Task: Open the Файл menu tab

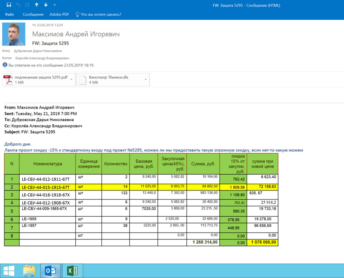Action: click(10, 14)
